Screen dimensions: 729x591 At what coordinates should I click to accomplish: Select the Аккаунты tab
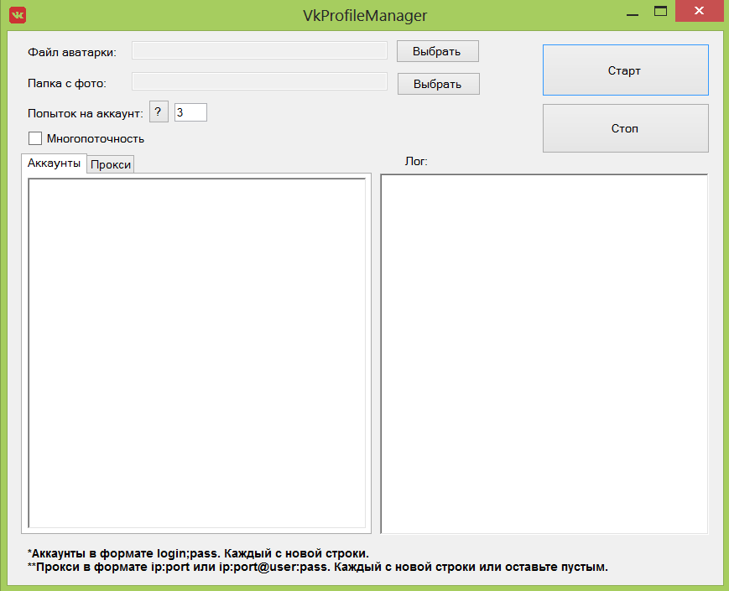tap(54, 163)
